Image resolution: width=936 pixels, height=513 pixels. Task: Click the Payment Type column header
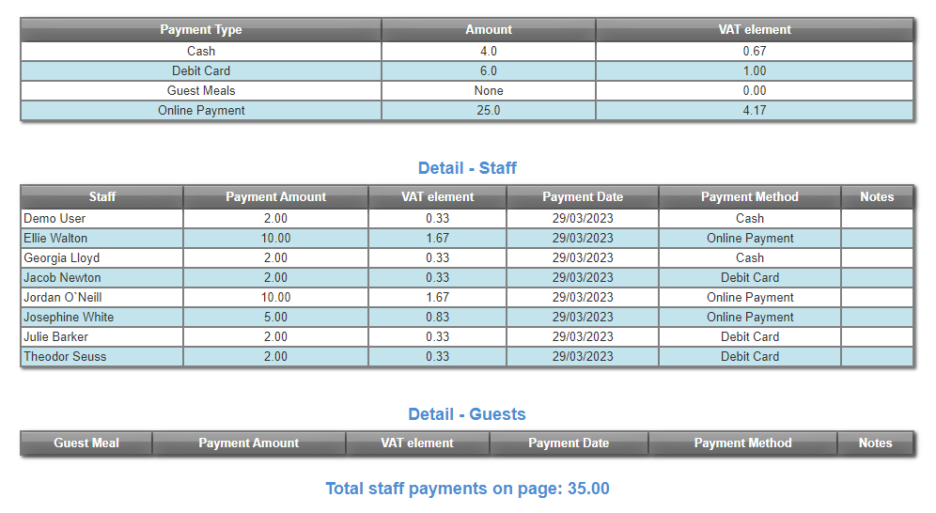coord(201,30)
